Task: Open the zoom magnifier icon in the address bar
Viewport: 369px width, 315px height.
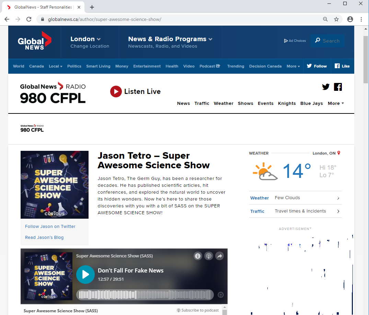Action: (325, 19)
